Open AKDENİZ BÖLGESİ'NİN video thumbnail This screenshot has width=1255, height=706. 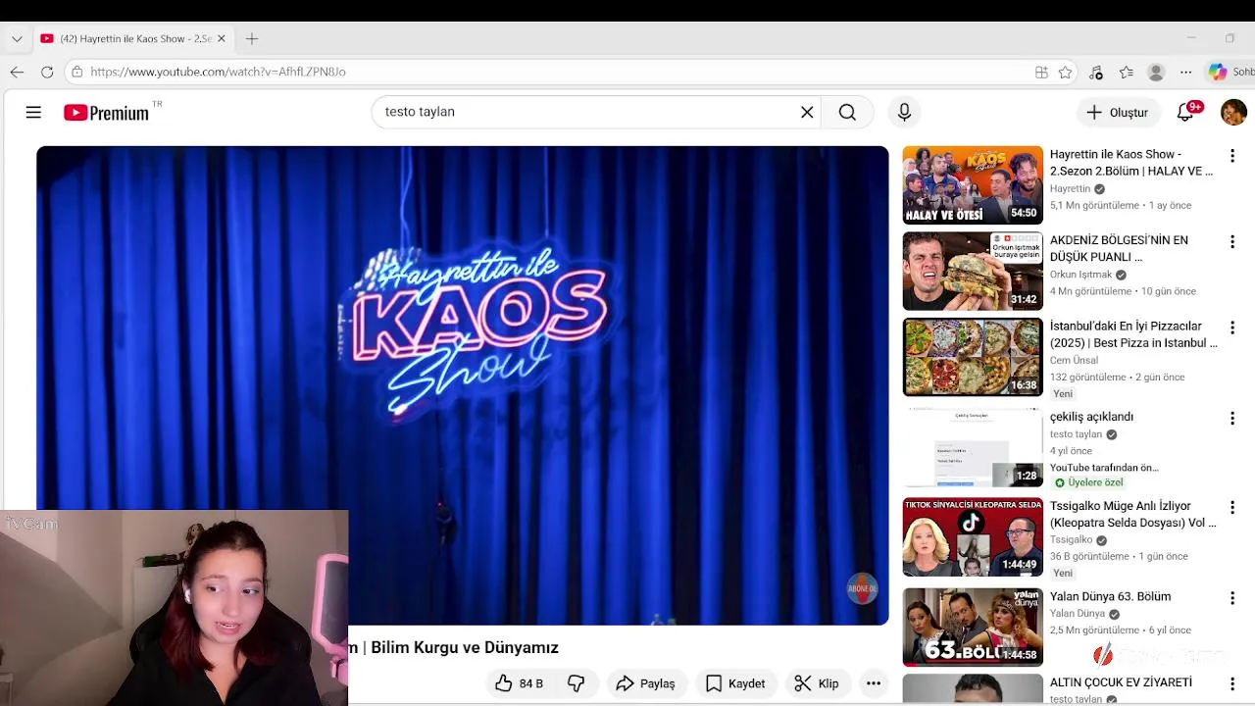pos(973,271)
